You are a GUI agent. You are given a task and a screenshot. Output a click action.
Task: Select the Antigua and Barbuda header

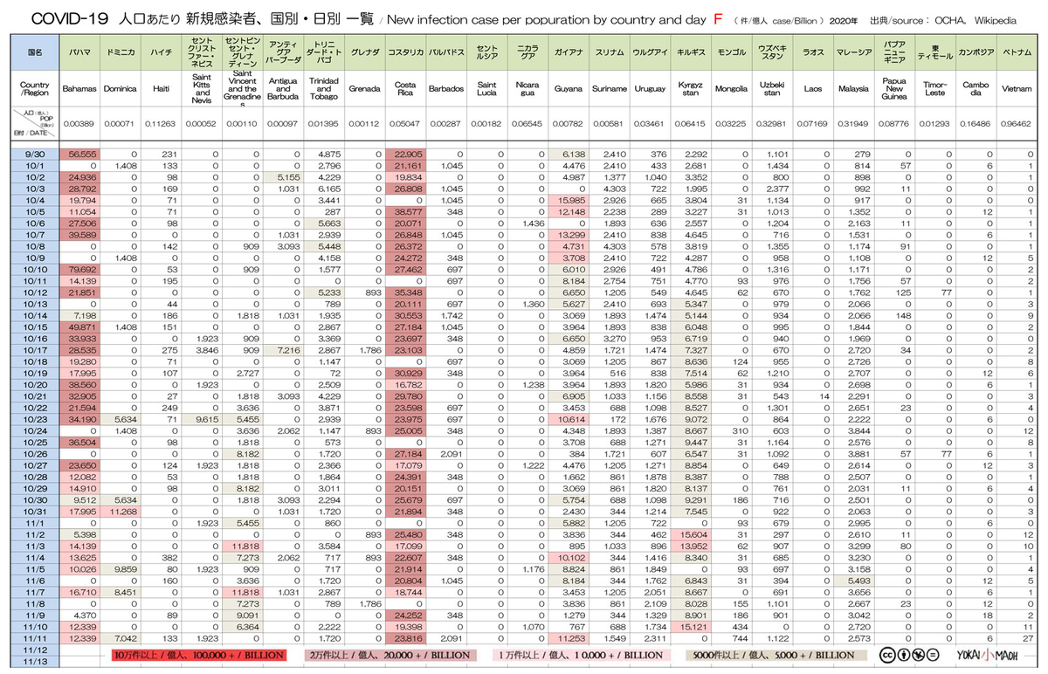(x=281, y=89)
